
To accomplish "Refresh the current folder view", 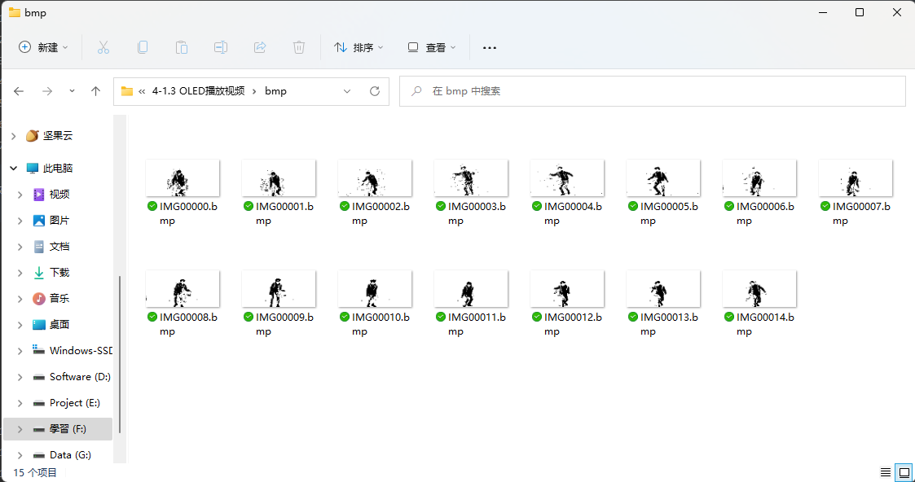I will click(375, 91).
